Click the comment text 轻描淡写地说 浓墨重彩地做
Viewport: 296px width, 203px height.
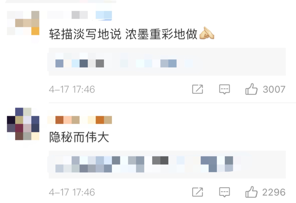[x=123, y=34]
